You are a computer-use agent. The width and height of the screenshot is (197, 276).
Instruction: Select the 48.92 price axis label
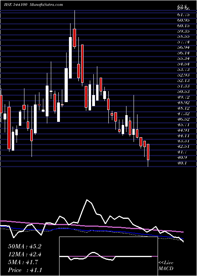click(x=183, y=102)
